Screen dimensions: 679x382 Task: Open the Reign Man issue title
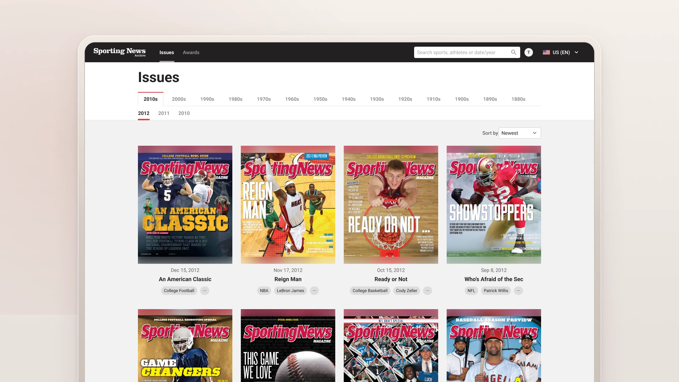(x=288, y=279)
